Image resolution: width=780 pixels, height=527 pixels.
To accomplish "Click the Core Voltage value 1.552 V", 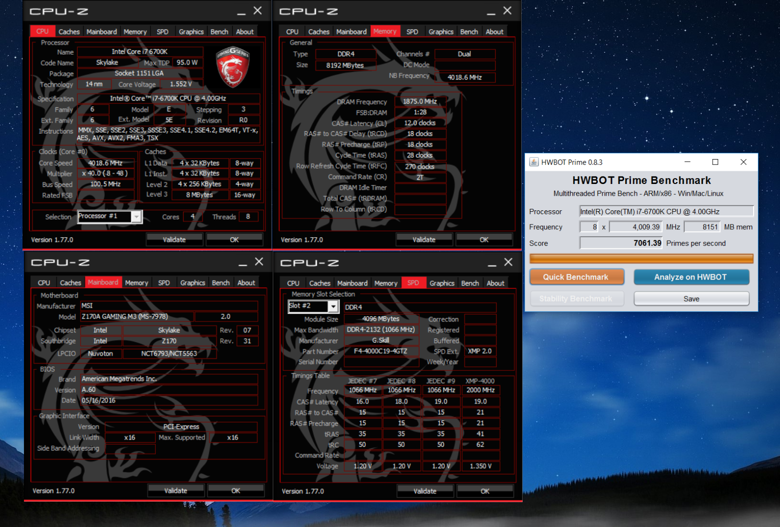I will point(181,84).
